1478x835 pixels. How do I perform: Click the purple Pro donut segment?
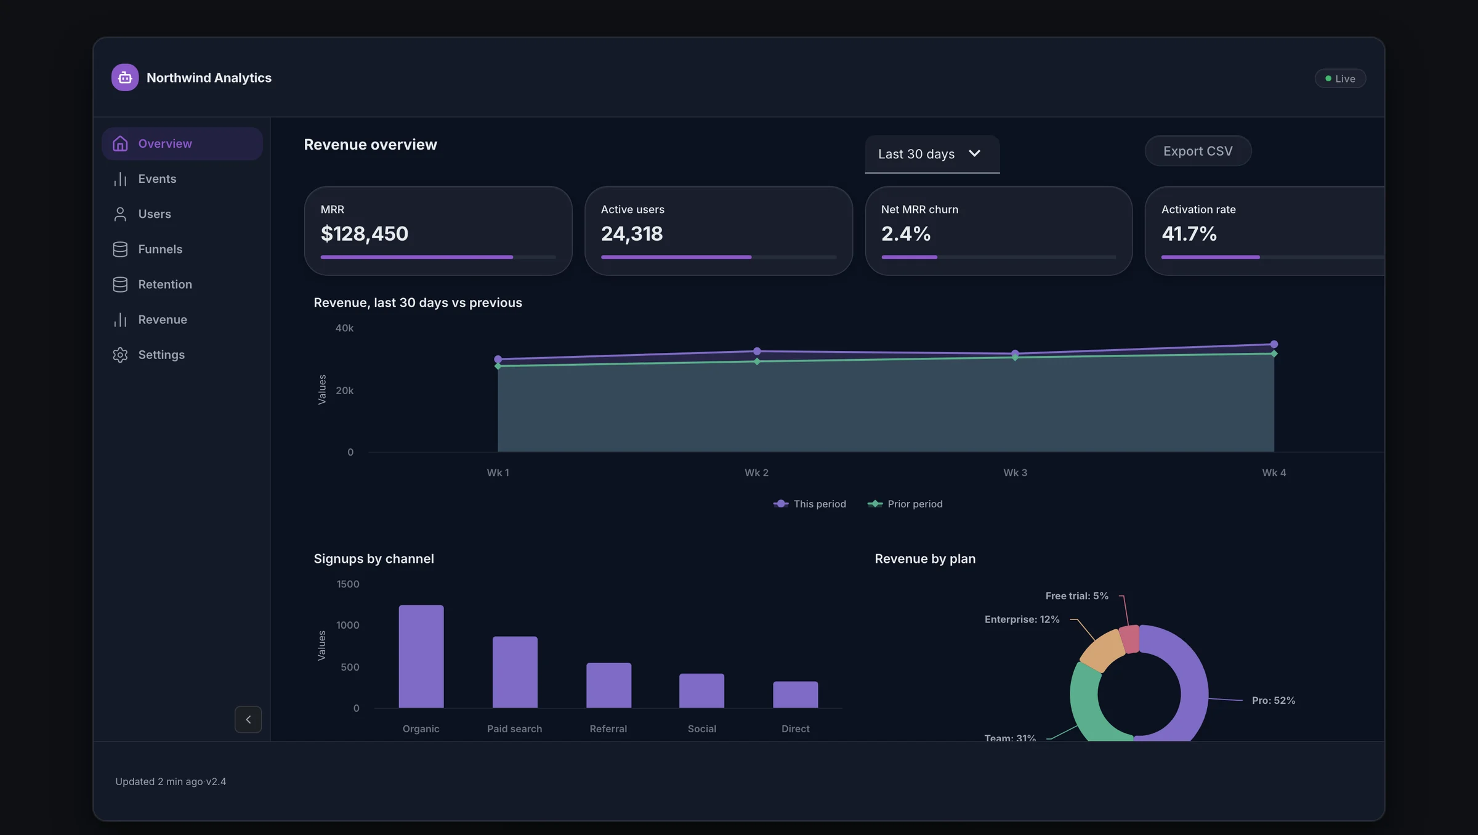pos(1194,690)
